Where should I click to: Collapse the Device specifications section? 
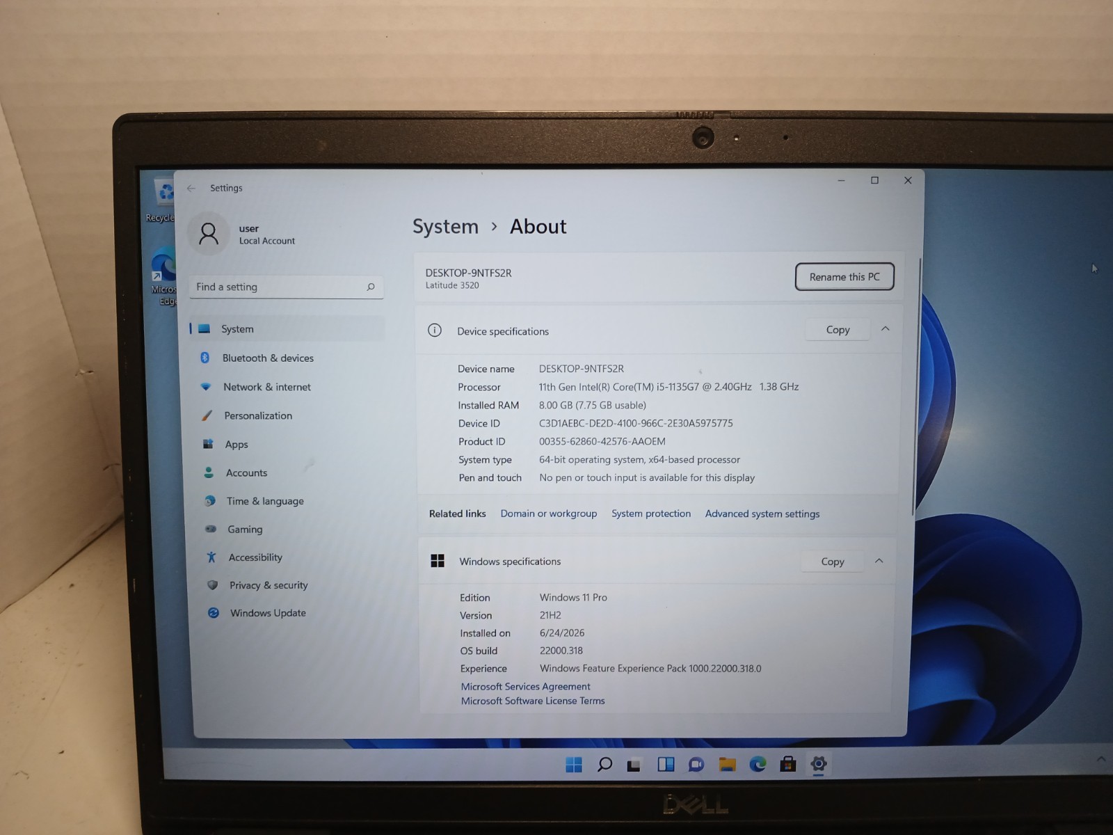click(886, 329)
